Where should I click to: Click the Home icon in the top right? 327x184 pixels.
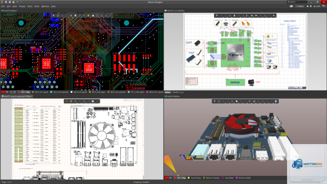(x=308, y=6)
